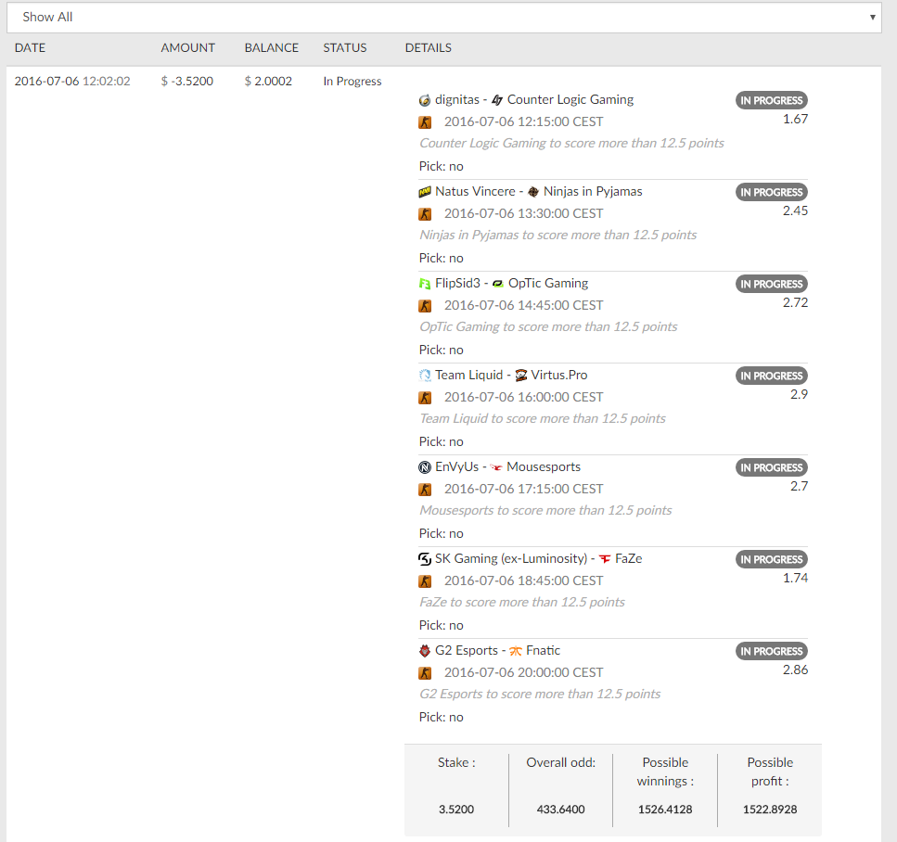
Task: Click the Mousesports team name
Action: click(x=544, y=466)
